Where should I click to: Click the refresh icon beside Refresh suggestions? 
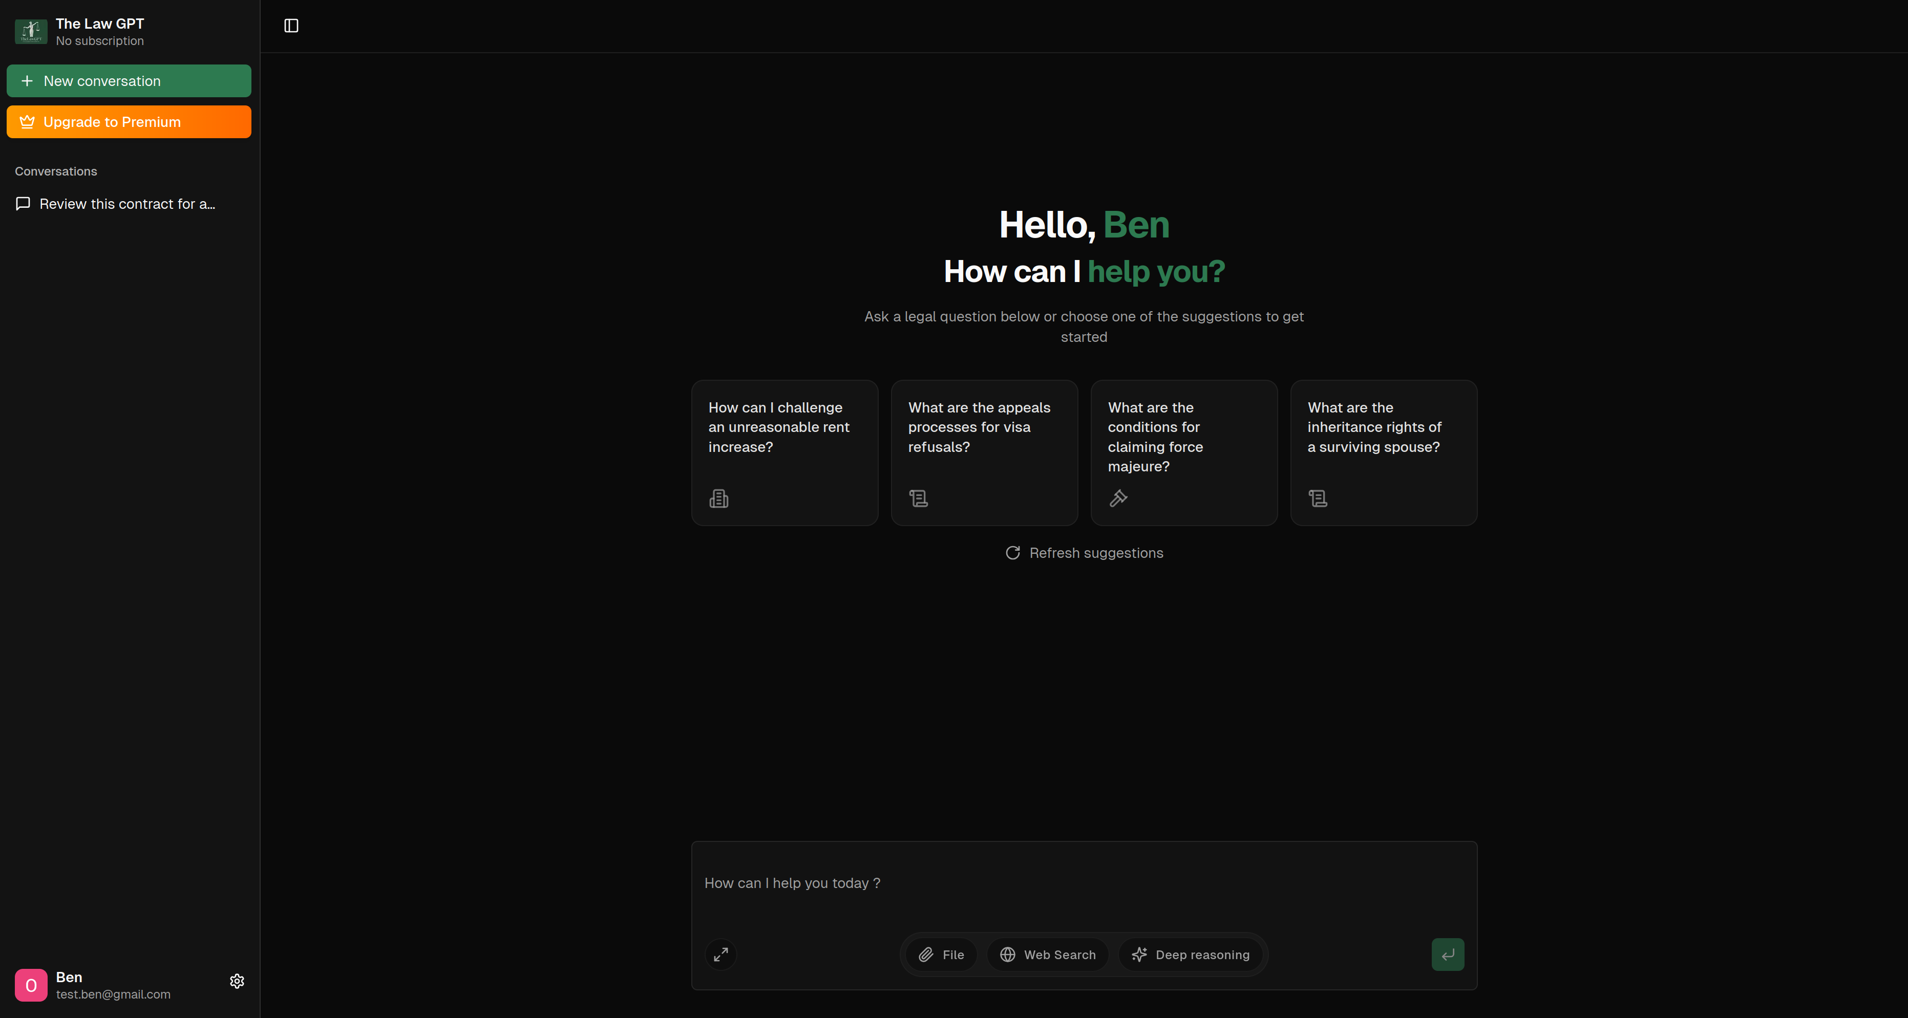(x=1012, y=552)
